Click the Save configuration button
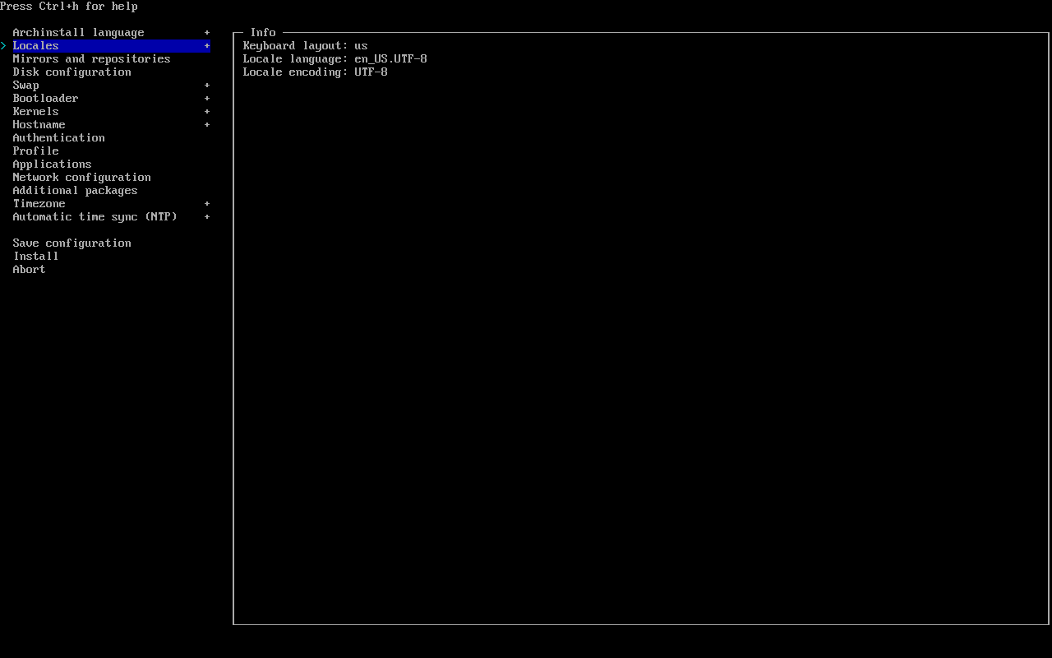This screenshot has width=1052, height=658. 72,243
